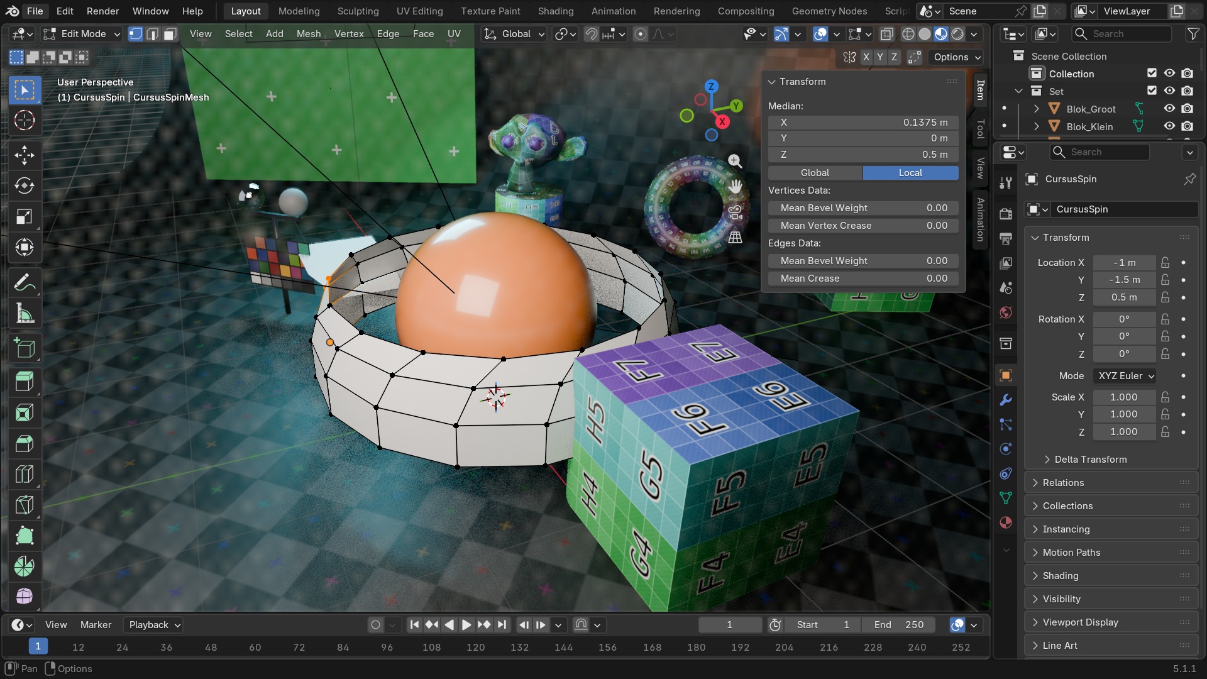Click the Options button in viewport header
Image resolution: width=1207 pixels, height=679 pixels.
point(956,57)
